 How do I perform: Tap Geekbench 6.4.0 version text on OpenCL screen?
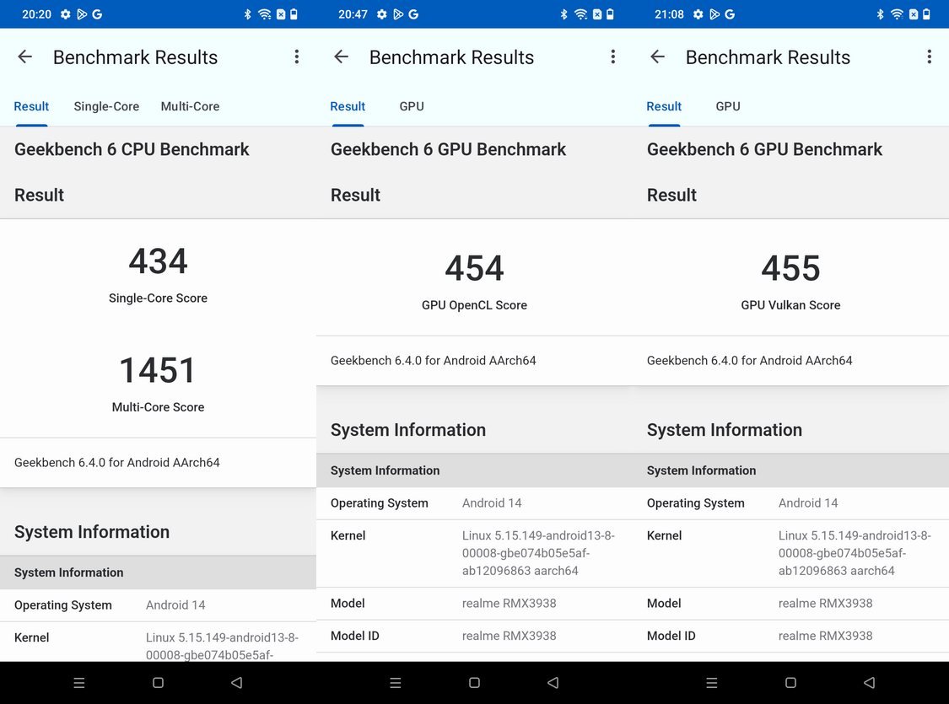click(x=434, y=361)
